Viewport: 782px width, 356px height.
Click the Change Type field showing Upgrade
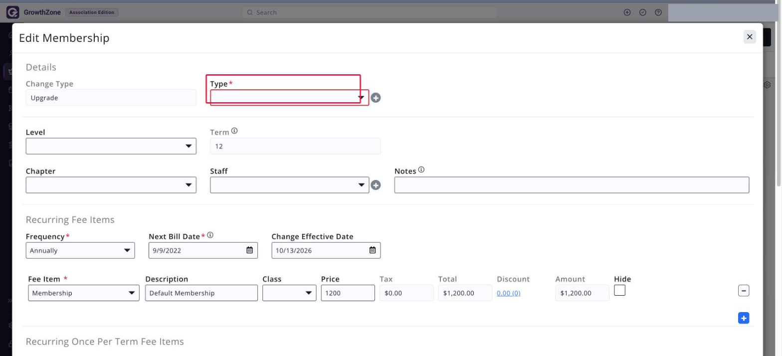[x=111, y=98]
